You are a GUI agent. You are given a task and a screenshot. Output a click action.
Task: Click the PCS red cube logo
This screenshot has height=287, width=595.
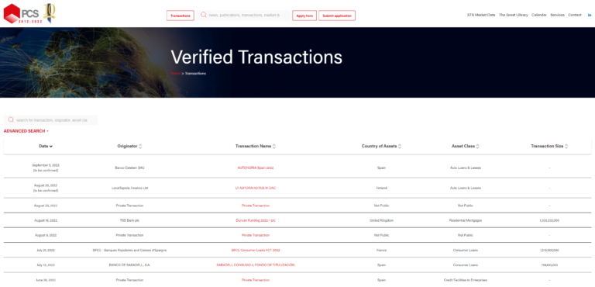(x=12, y=14)
